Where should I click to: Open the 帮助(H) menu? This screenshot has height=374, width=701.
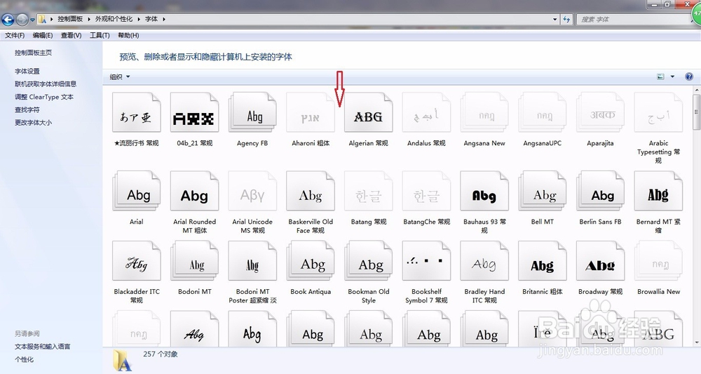point(128,35)
